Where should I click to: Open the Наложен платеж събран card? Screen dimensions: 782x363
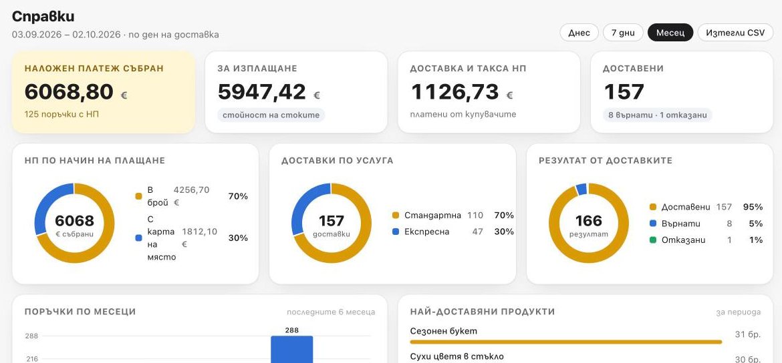(103, 92)
